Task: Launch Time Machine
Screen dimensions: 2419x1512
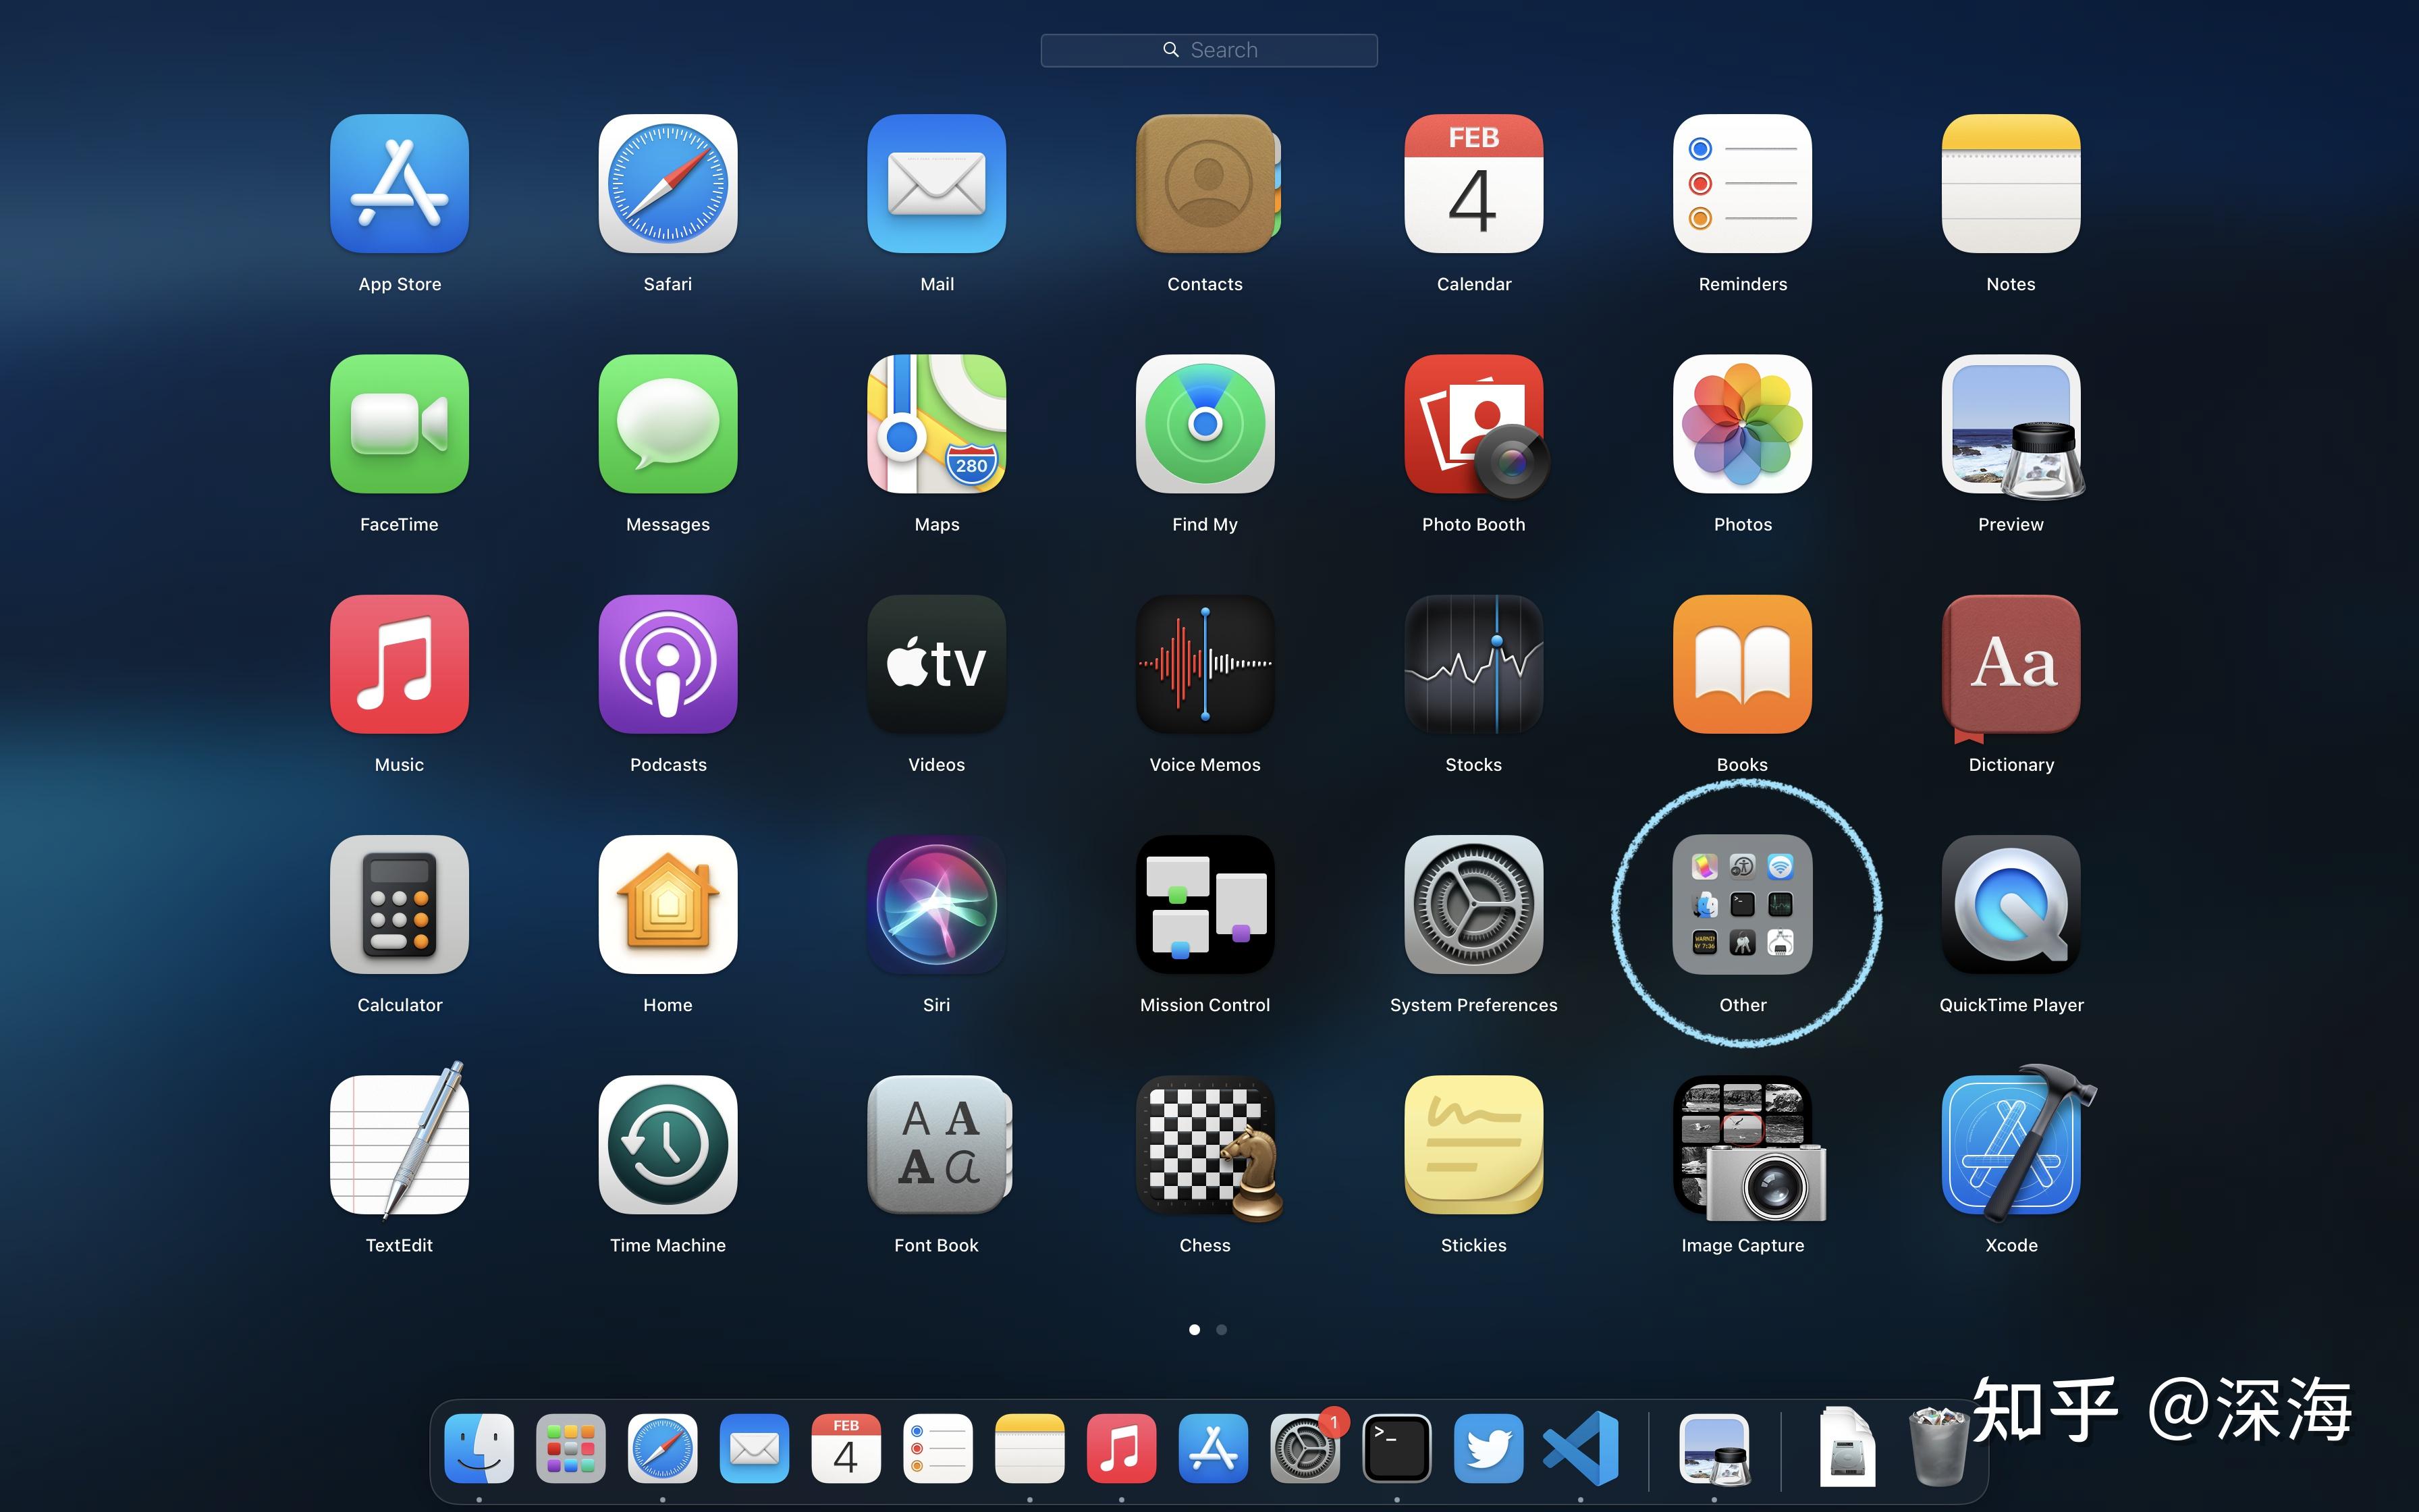Action: click(x=668, y=1144)
